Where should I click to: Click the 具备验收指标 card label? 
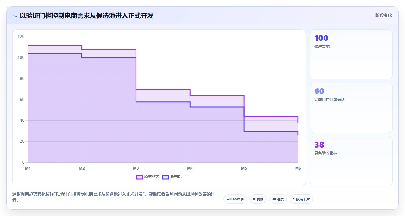pyautogui.click(x=326, y=153)
